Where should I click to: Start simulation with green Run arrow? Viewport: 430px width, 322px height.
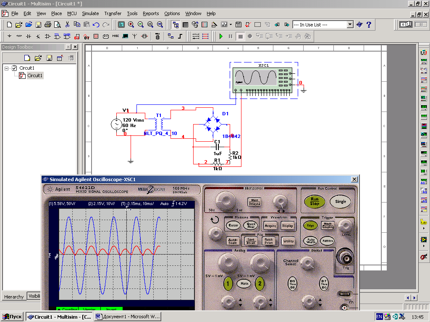click(221, 36)
